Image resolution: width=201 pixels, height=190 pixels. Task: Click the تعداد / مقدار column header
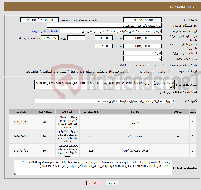tap(44, 112)
